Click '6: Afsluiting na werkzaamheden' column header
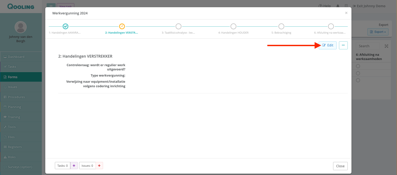The image size is (397, 175). [x=369, y=57]
